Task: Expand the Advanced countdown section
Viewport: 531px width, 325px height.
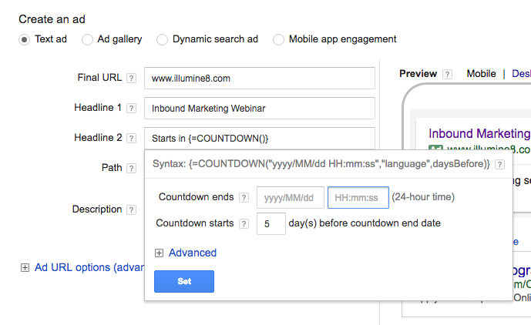Action: point(193,253)
